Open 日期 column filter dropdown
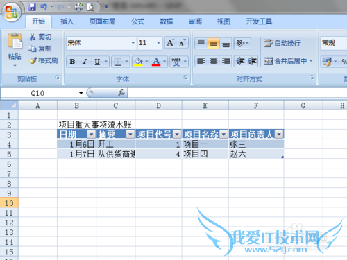Screen dimensions: 347x260 (x=91, y=134)
